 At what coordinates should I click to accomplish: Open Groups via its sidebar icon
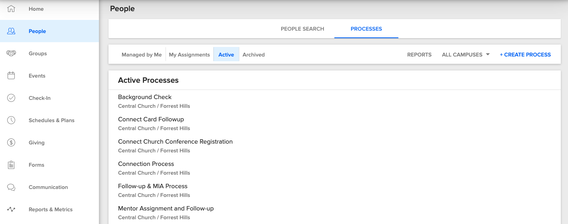click(x=11, y=53)
